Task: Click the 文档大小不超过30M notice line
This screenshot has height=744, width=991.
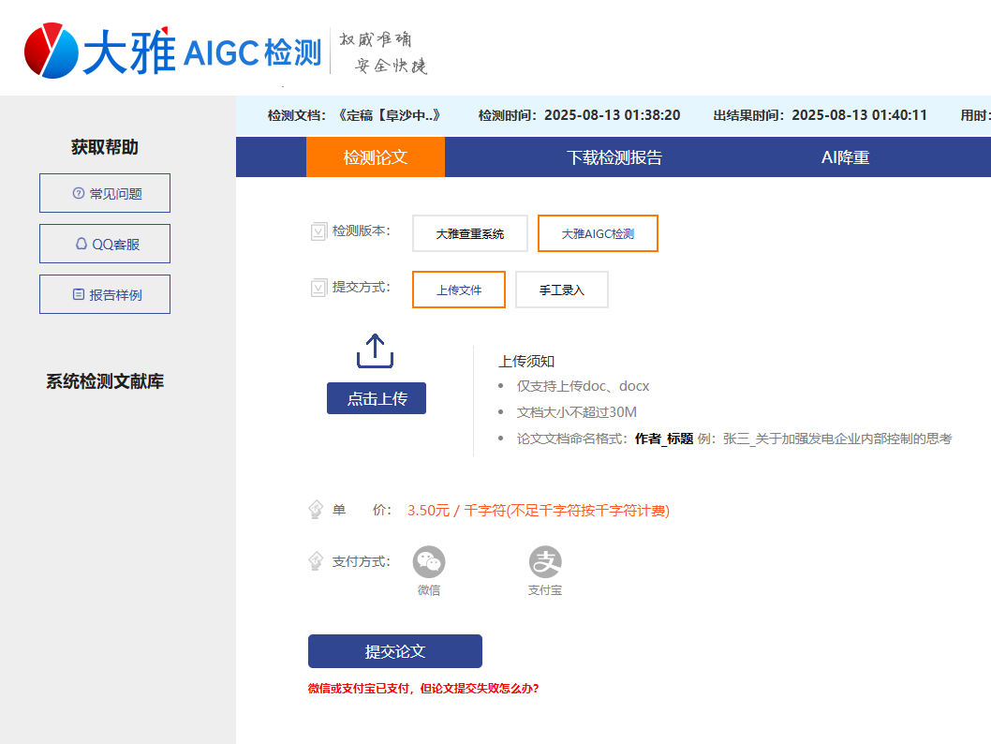Action: click(x=576, y=412)
